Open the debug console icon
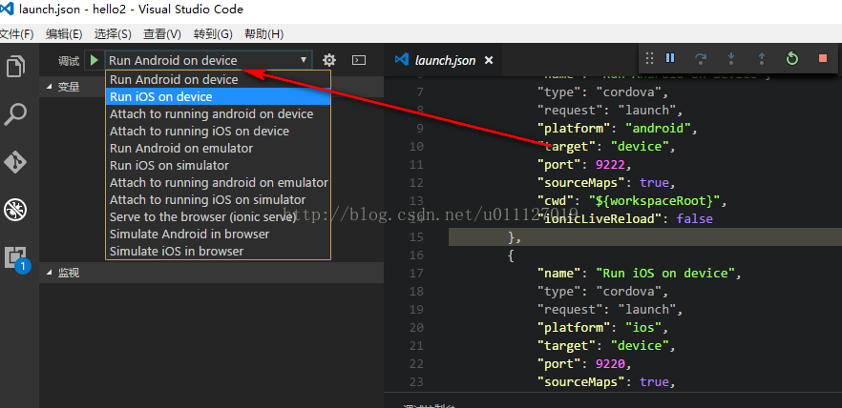Viewport: 842px width, 408px height. [x=359, y=60]
